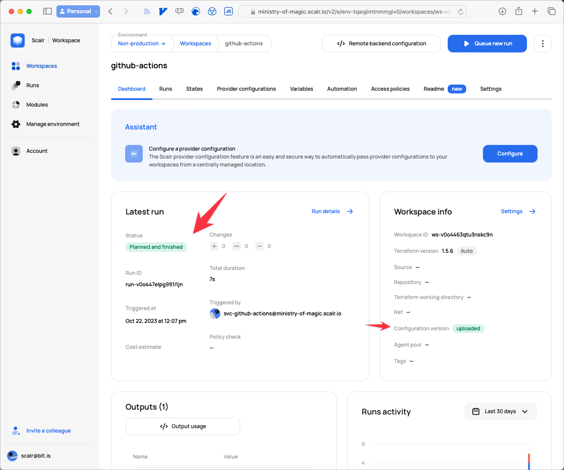Open Account in the sidebar
The width and height of the screenshot is (564, 470).
(37, 151)
